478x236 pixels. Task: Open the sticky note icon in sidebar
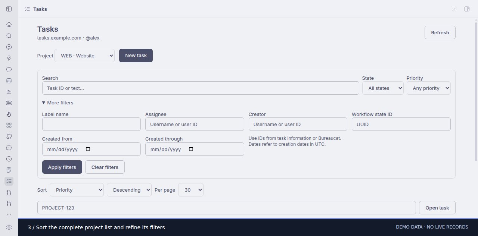coord(9,170)
